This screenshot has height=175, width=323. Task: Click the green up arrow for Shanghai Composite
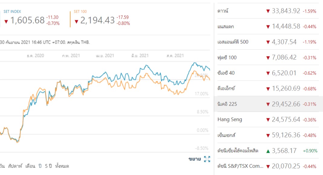pyautogui.click(x=268, y=151)
